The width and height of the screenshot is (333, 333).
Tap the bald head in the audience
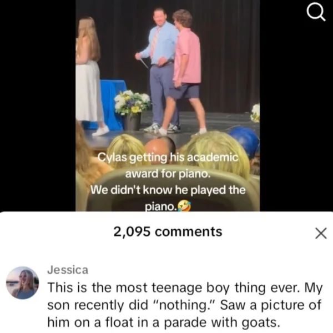160,145
